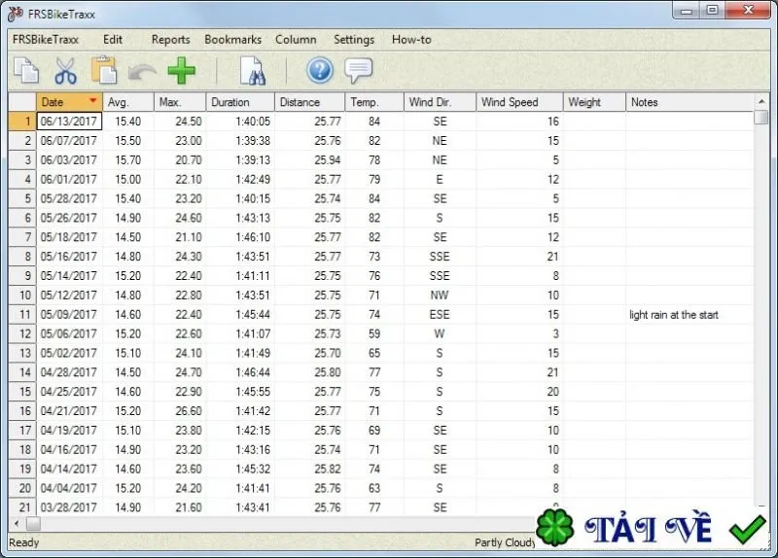The image size is (778, 558).
Task: Click distance cell 25.70
Action: tap(310, 353)
